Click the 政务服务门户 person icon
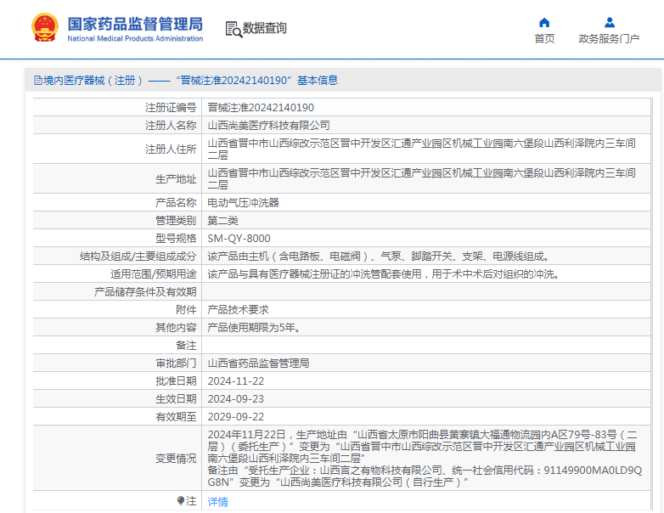The width and height of the screenshot is (664, 513). (609, 23)
